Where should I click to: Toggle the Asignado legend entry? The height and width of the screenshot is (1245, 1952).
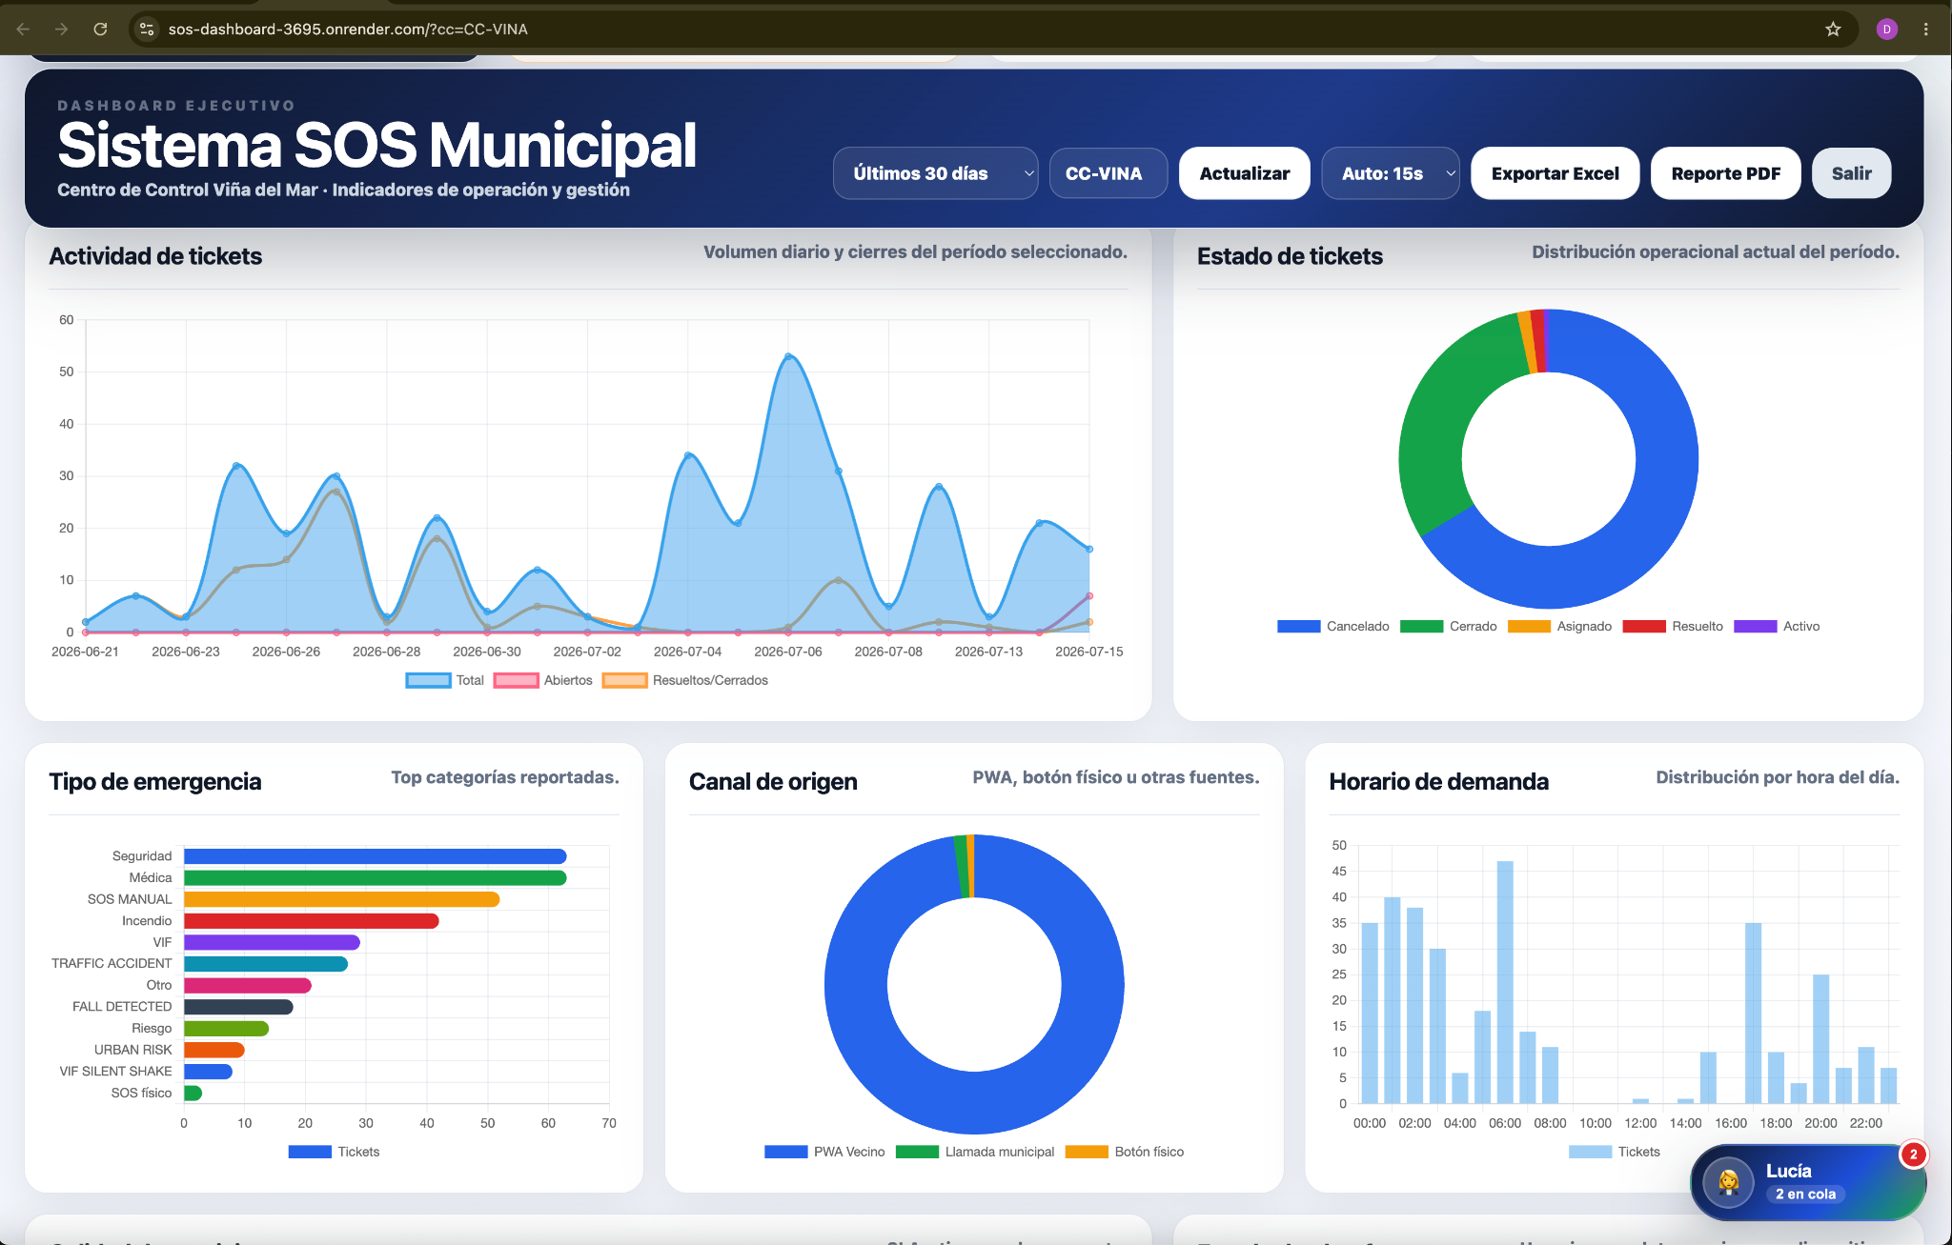1559,626
